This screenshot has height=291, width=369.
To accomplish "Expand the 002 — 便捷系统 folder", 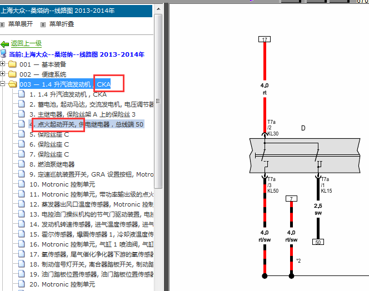I will [2, 74].
